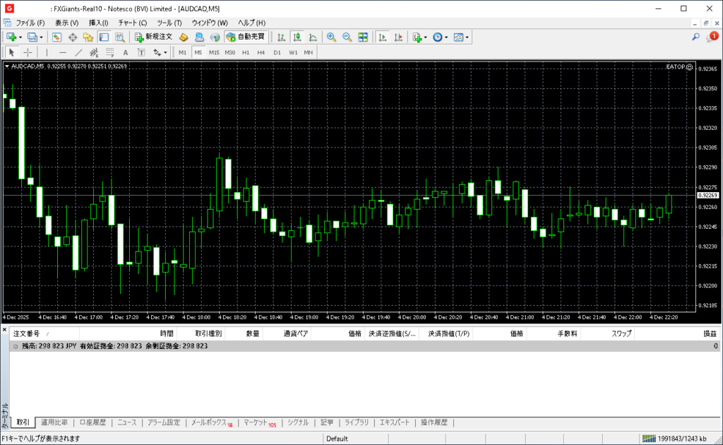Viewport: 723px width, 445px height.
Task: Click the zoom in magnifier icon
Action: (x=331, y=37)
